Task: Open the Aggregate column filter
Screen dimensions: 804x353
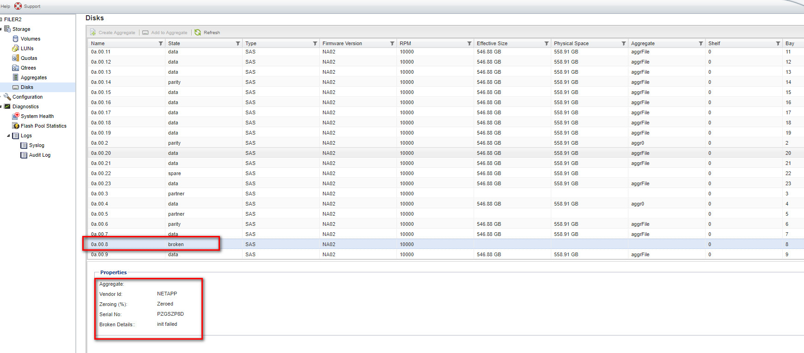Action: coord(700,43)
